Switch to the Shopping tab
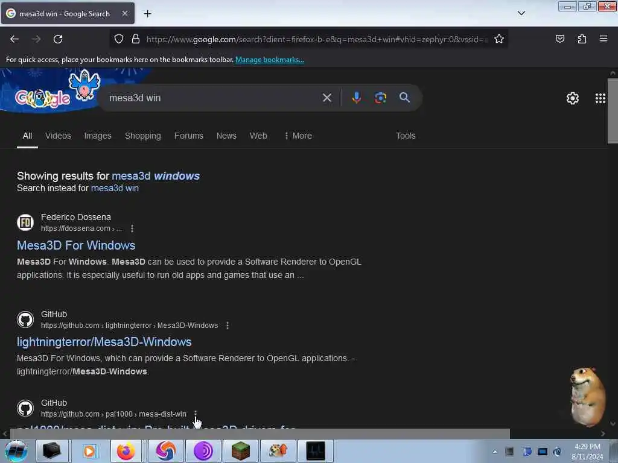This screenshot has width=618, height=463. coord(142,136)
